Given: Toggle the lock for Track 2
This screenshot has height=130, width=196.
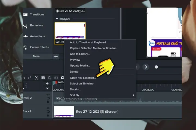Looking at the screenshot, I should pyautogui.click(x=48, y=102).
